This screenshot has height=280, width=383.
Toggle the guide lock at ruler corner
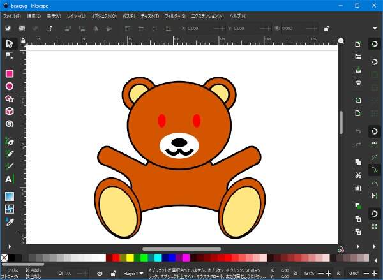24,40
